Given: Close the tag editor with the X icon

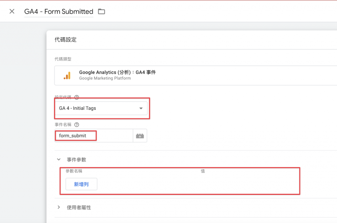Looking at the screenshot, I should 12,12.
